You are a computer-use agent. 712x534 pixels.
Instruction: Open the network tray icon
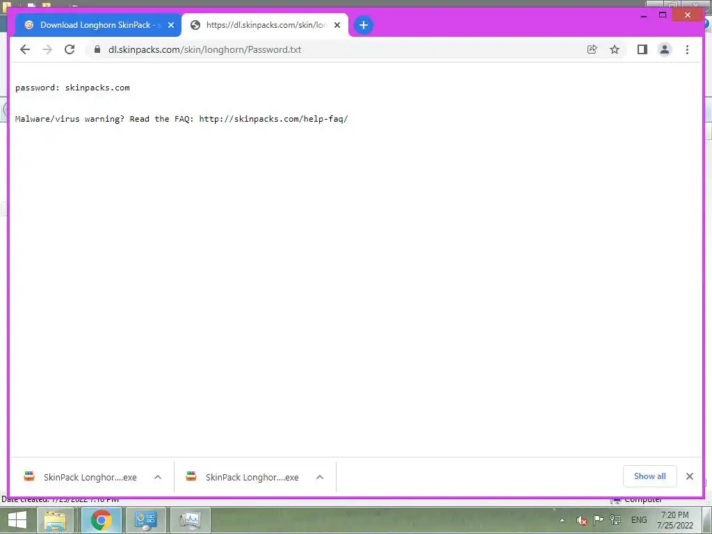pos(615,520)
